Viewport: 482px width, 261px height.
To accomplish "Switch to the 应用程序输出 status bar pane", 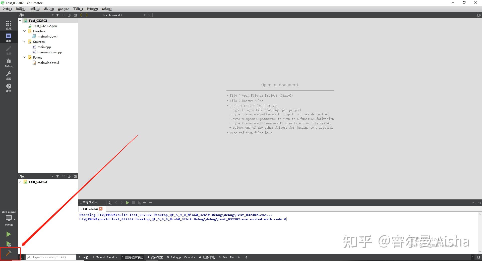I will pos(132,257).
